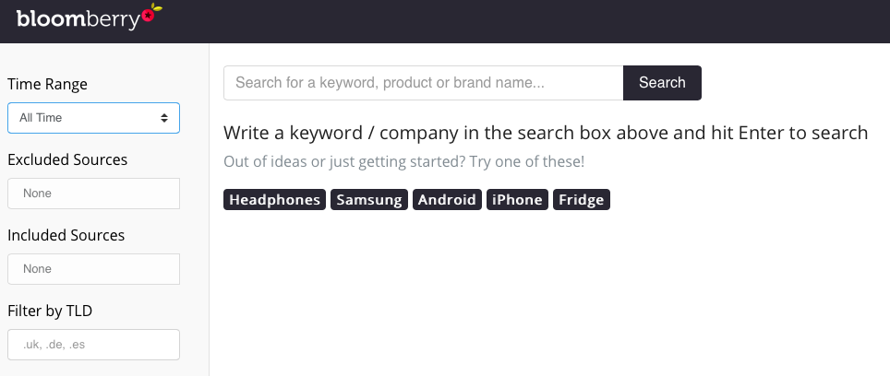Image resolution: width=890 pixels, height=376 pixels.
Task: Focus the Included Sources field
Action: coord(93,269)
